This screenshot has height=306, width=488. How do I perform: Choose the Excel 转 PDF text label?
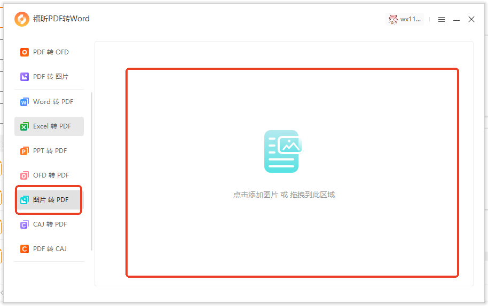pos(52,126)
